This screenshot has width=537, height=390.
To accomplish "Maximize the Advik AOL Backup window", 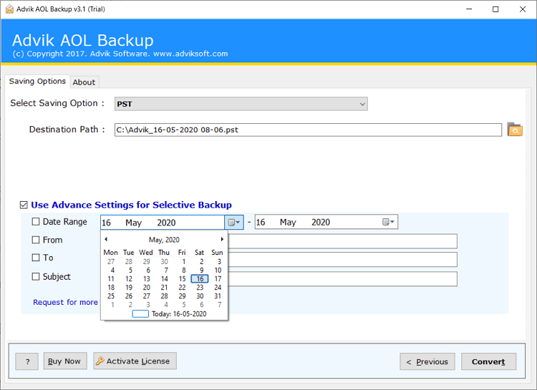I will click(495, 9).
